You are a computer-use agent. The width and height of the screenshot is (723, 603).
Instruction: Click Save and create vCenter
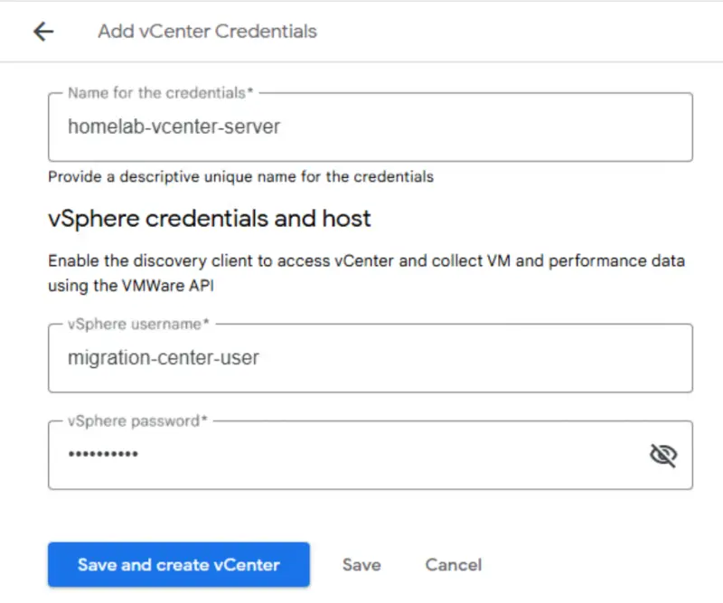[178, 564]
